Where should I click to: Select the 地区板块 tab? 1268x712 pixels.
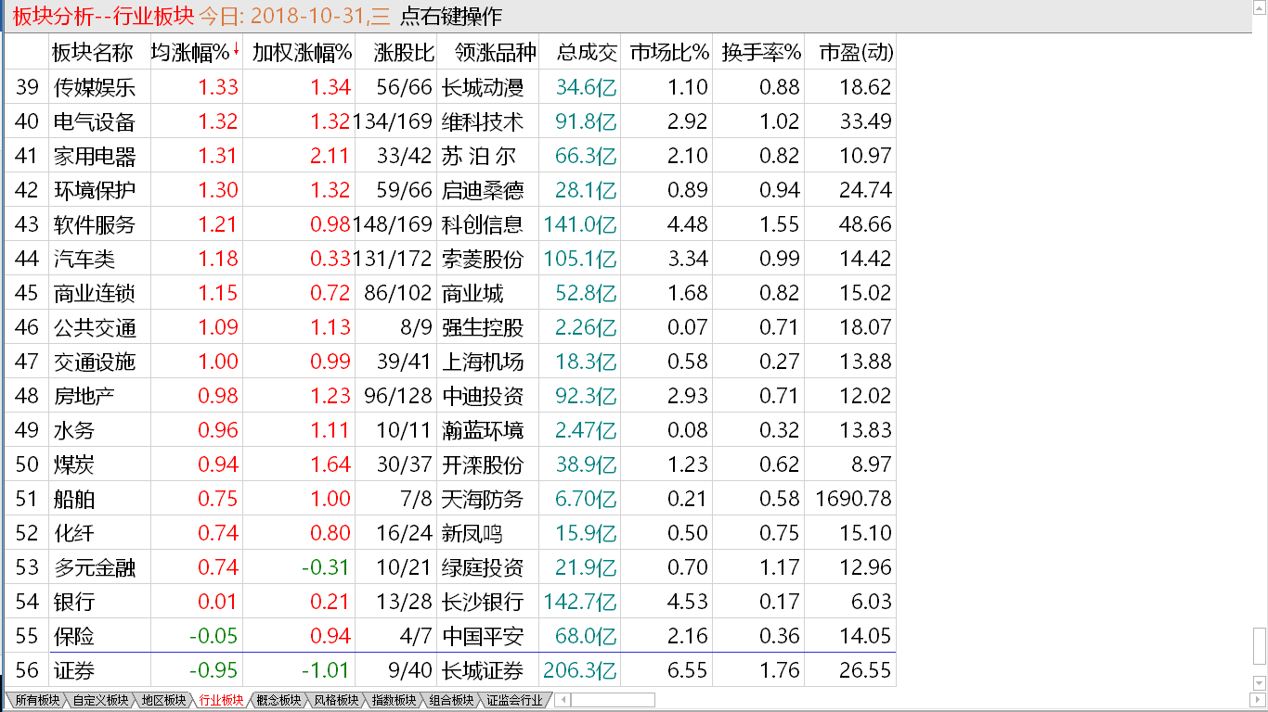click(x=162, y=700)
